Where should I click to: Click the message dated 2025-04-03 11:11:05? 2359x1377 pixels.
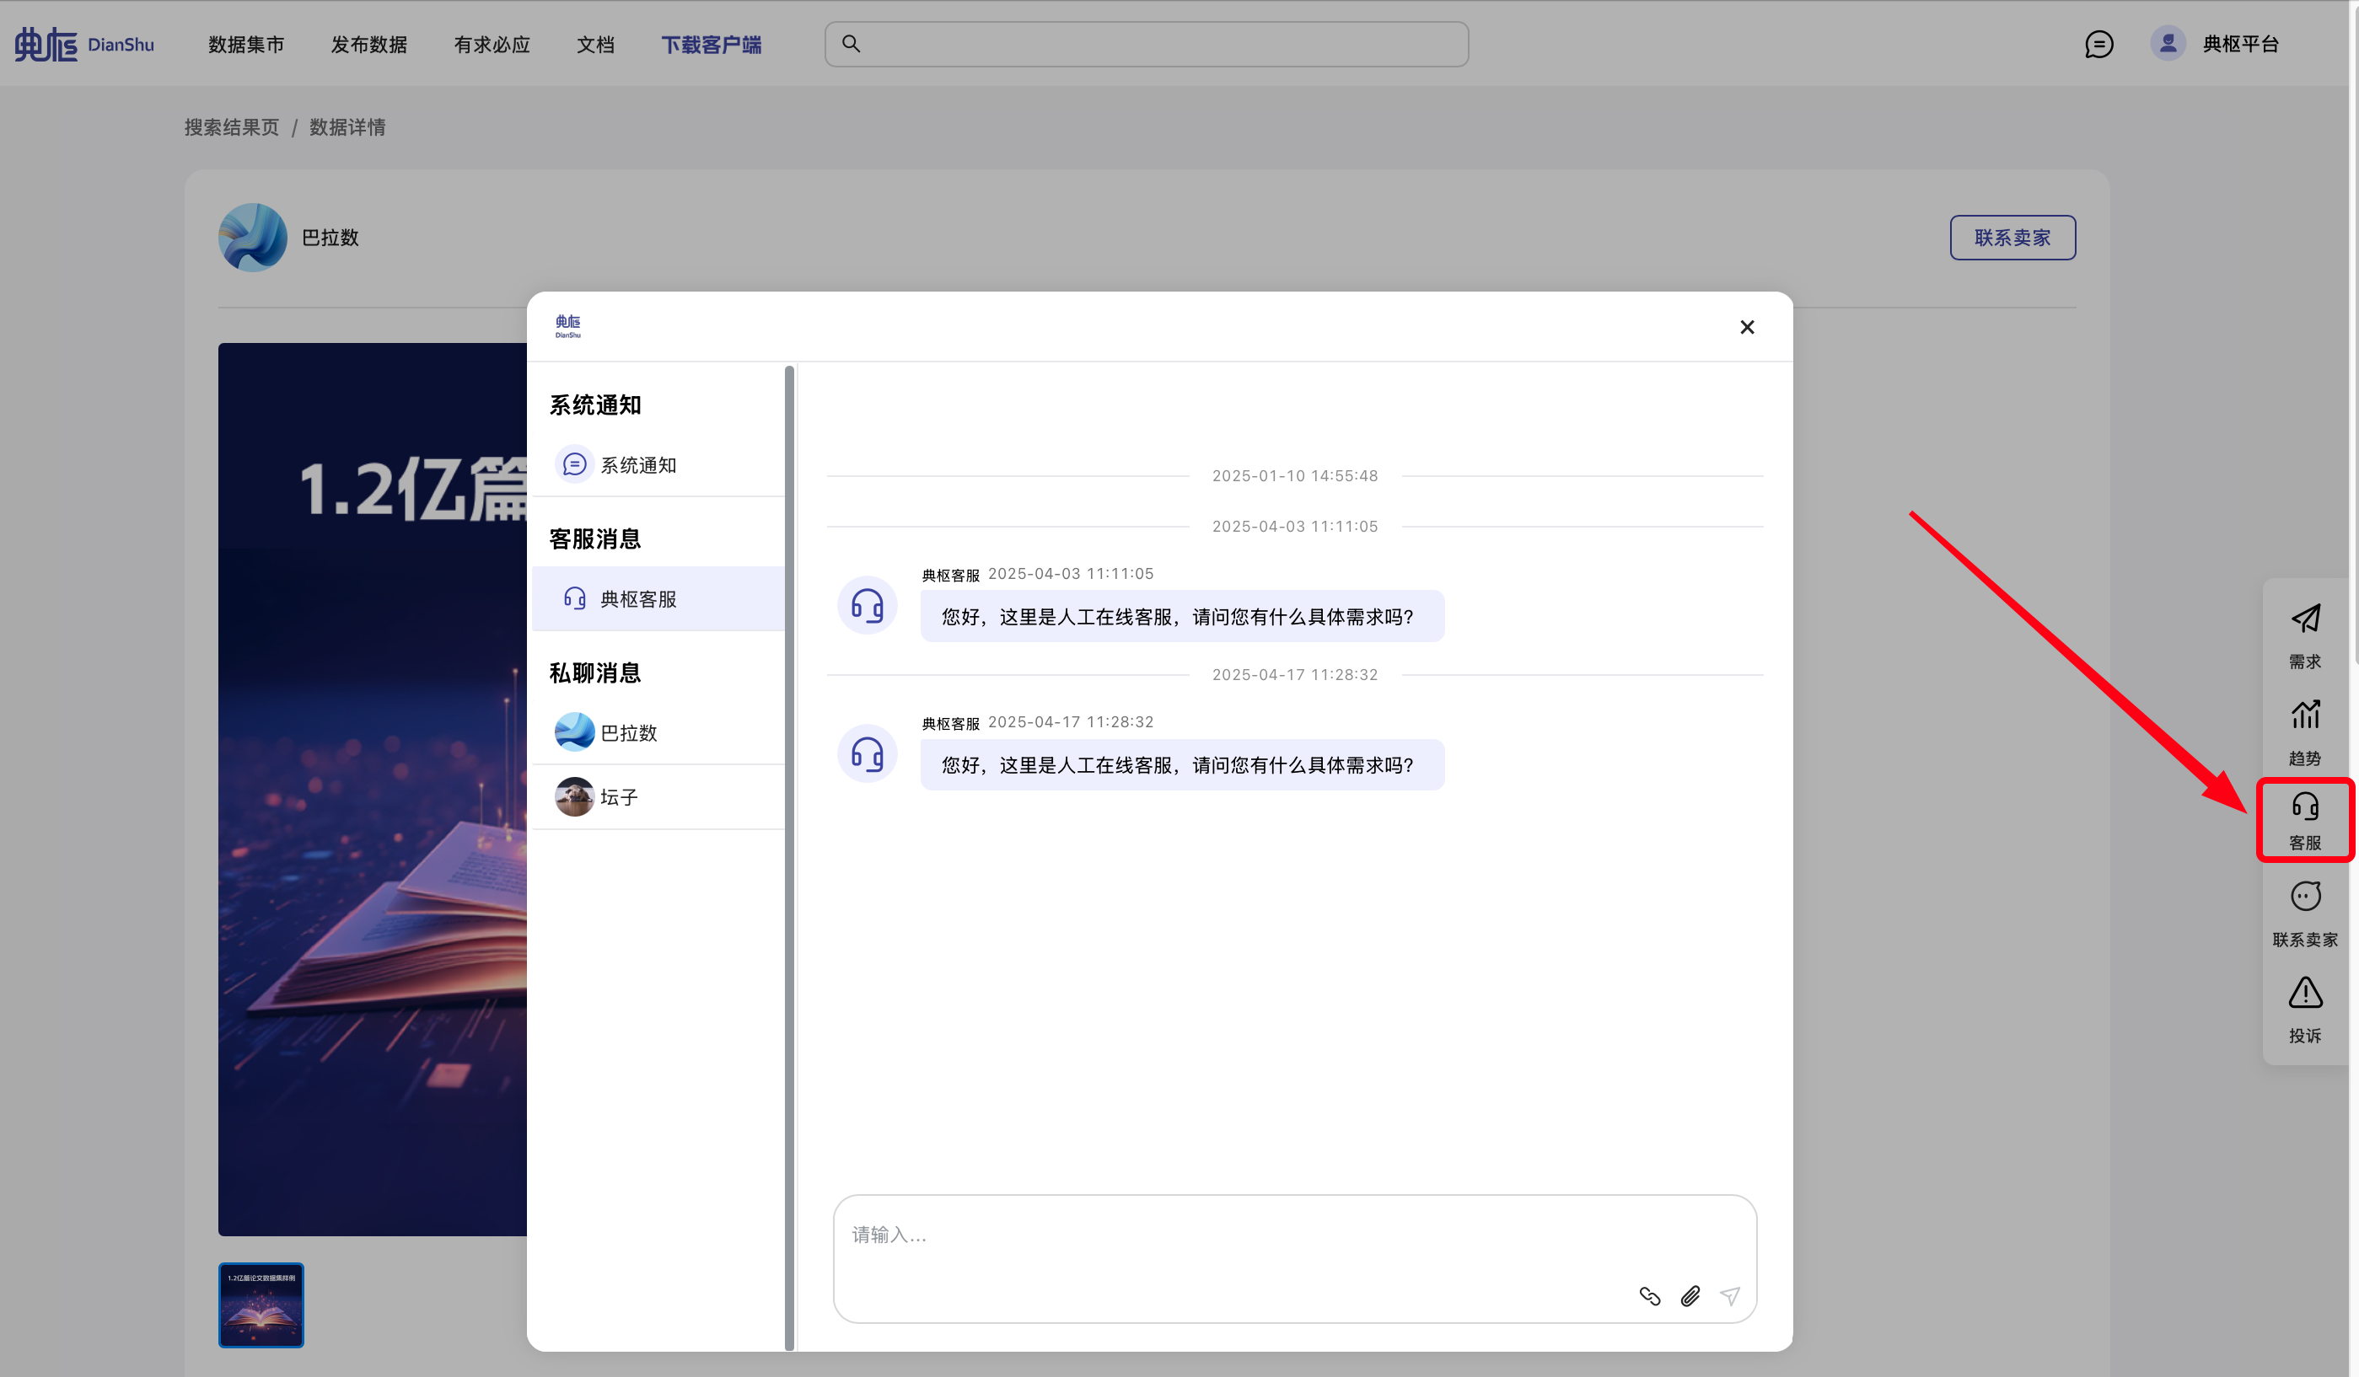coord(1181,617)
